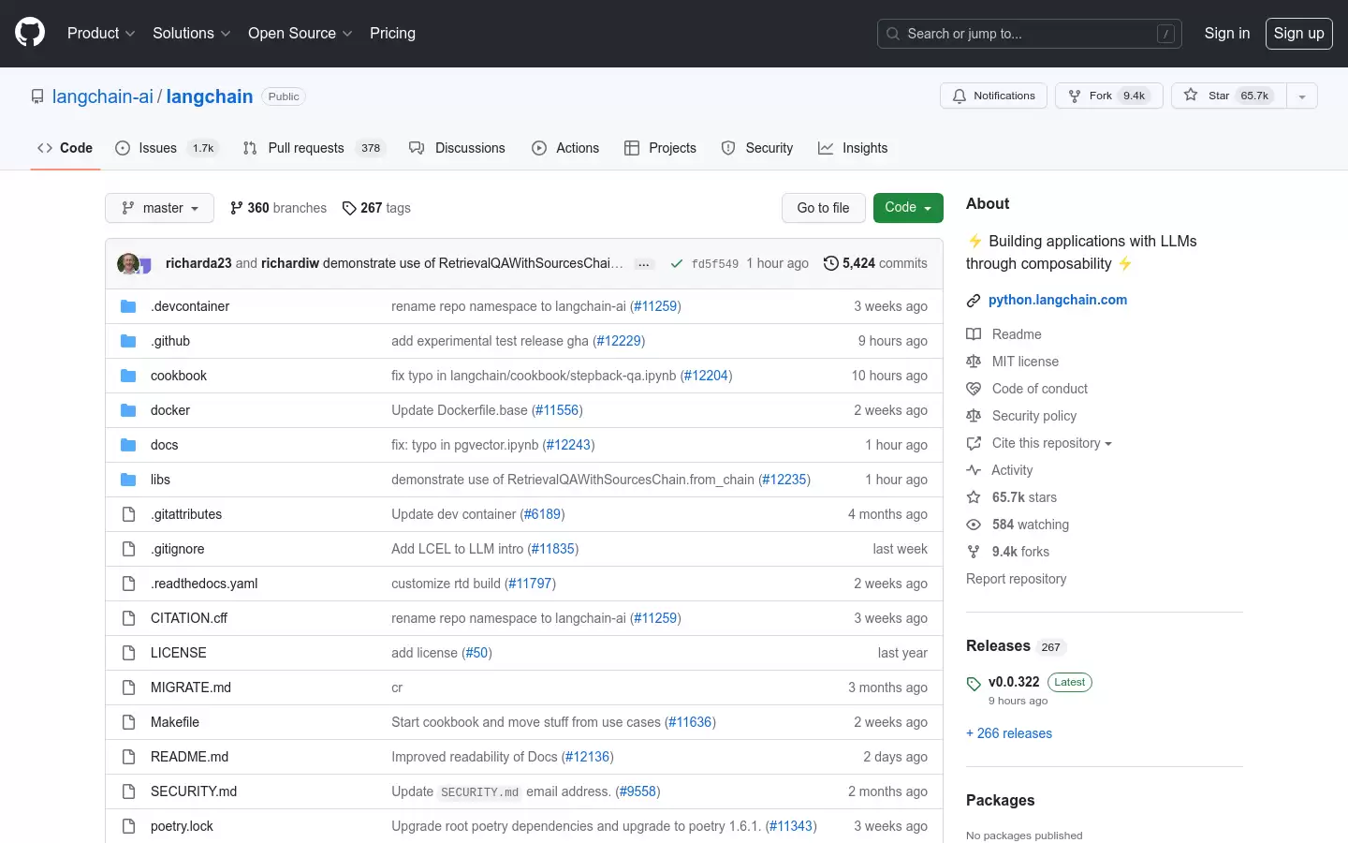Click the Sign up button

click(1299, 33)
